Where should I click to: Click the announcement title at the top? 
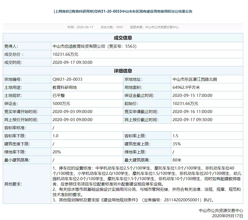click(x=123, y=12)
